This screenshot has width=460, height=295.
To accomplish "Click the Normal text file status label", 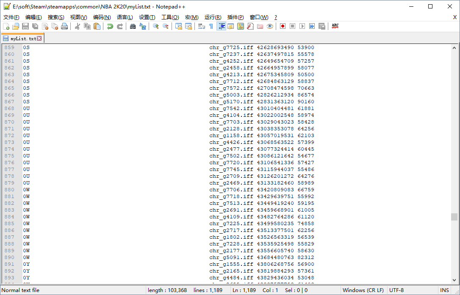I will [20, 290].
